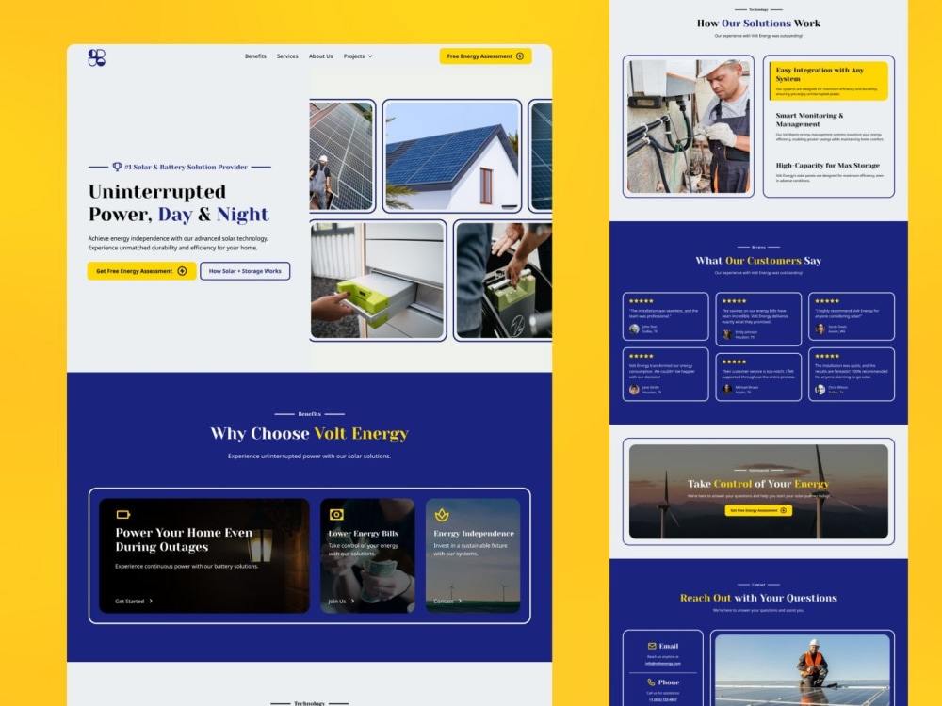Screen dimensions: 942x706
Task: Click the email address link under Email
Action: 663,664
